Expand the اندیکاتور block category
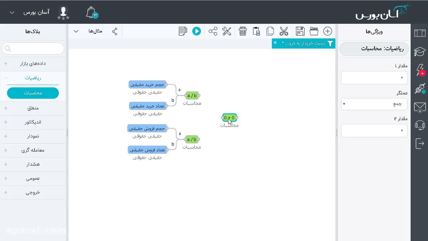Viewport: 428px width, 241px height. click(x=33, y=122)
